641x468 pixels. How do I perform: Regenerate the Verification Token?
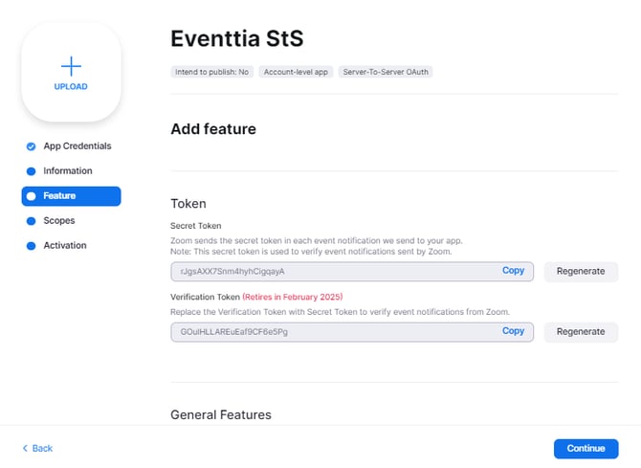tap(581, 332)
